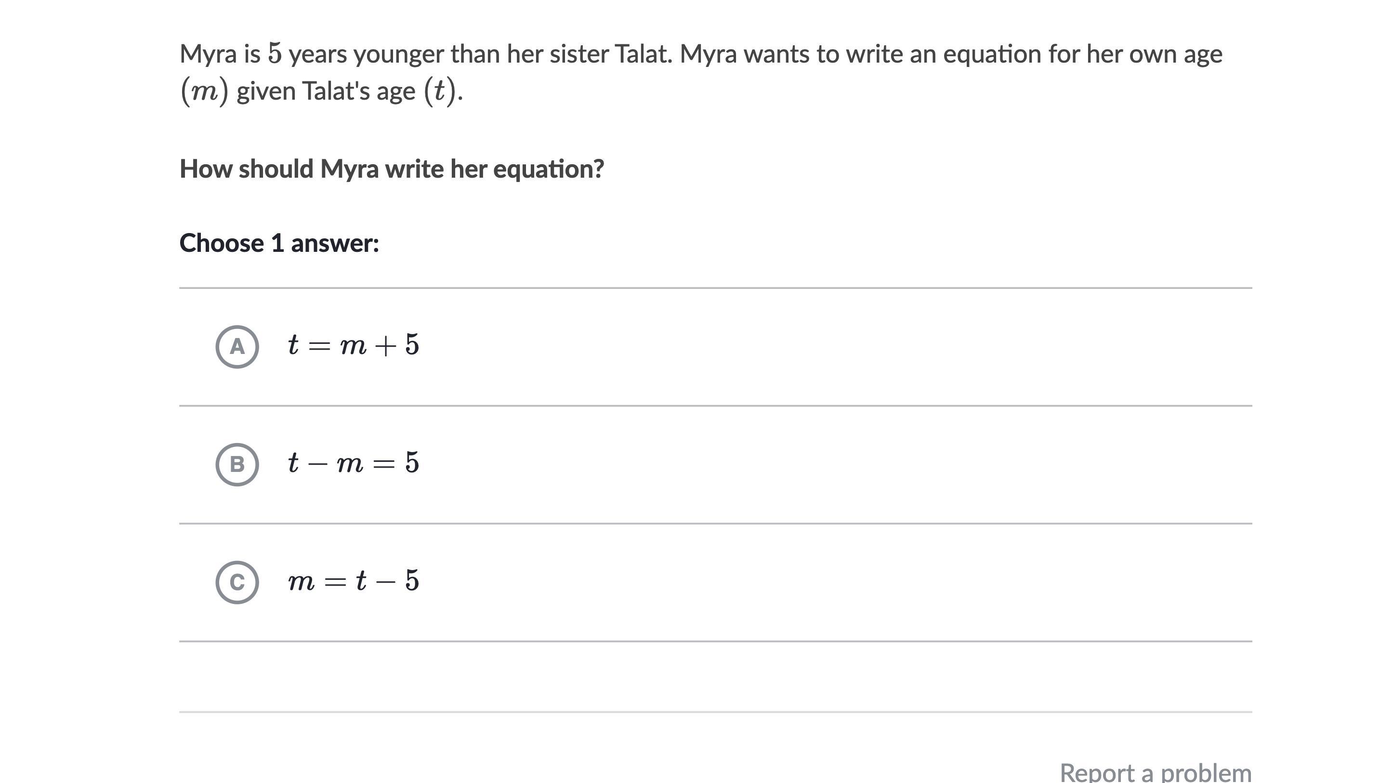Pick the equation t = m + 5
Viewport: 1380px width, 783px height.
353,345
